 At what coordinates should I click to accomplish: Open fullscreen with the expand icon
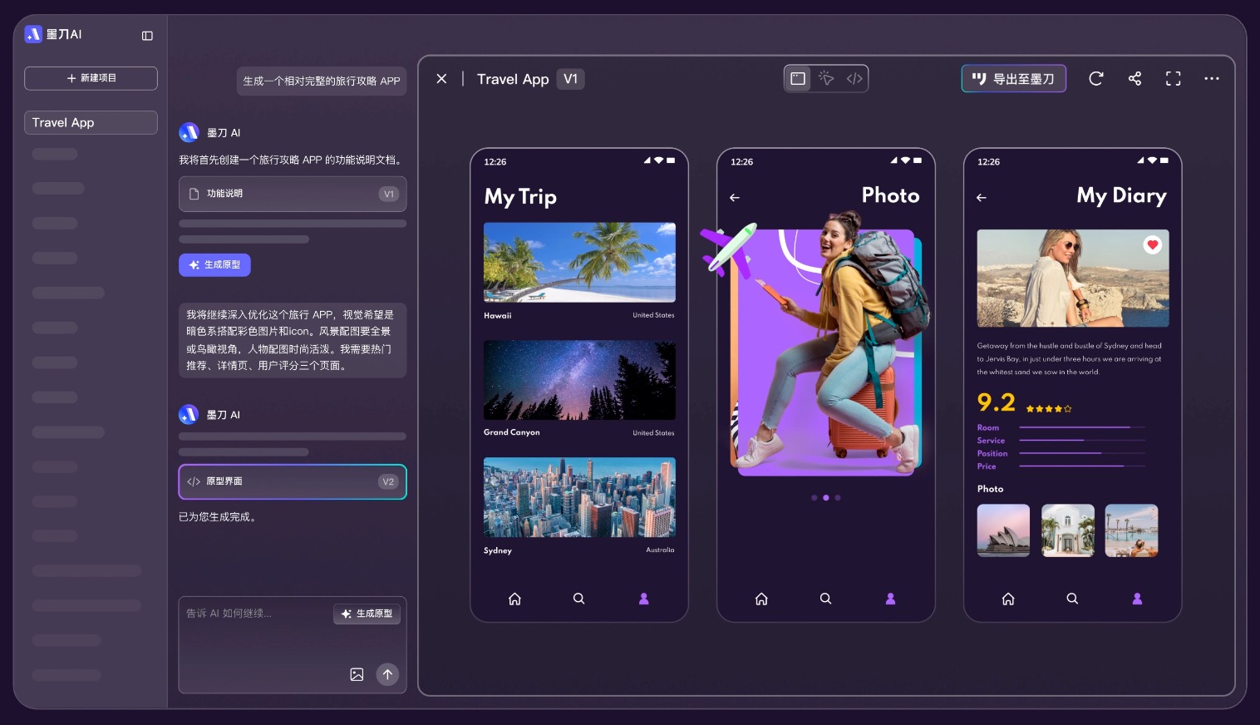point(1173,79)
